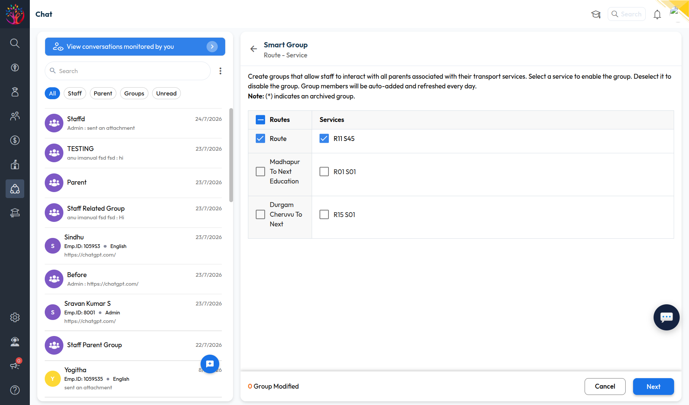Select the highlighted chat module sidebar icon
The height and width of the screenshot is (405, 689).
15,189
